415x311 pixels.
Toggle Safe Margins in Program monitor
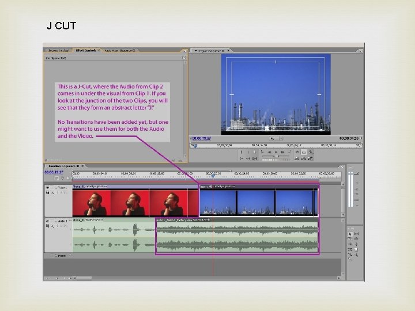pos(304,152)
